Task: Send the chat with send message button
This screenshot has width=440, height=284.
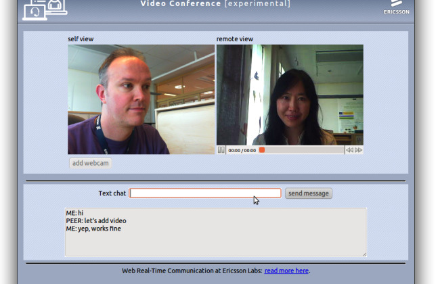Action: pos(309,193)
